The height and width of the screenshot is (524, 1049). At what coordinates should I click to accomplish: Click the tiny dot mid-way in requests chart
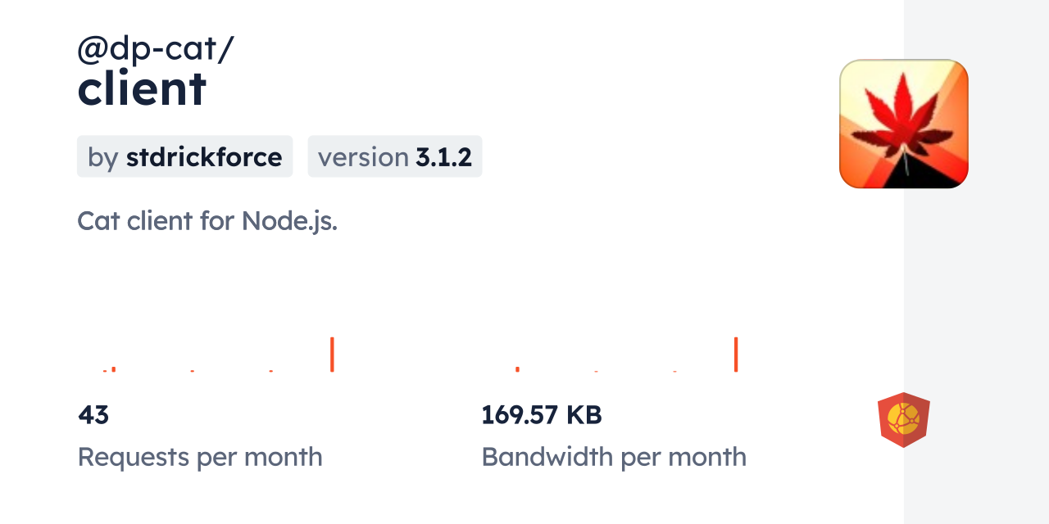point(193,371)
